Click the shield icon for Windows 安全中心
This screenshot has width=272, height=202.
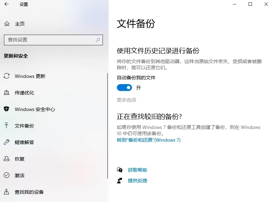point(7,109)
